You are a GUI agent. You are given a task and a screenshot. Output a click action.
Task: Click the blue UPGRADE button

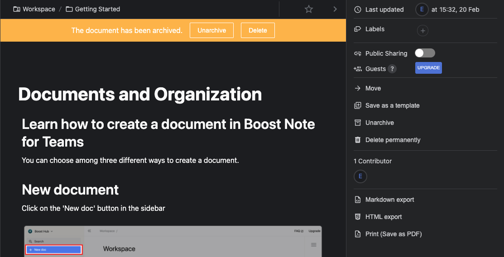(x=428, y=68)
